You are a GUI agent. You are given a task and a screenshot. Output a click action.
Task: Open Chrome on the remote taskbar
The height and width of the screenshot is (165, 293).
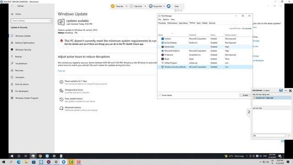pyautogui.click(x=40, y=156)
